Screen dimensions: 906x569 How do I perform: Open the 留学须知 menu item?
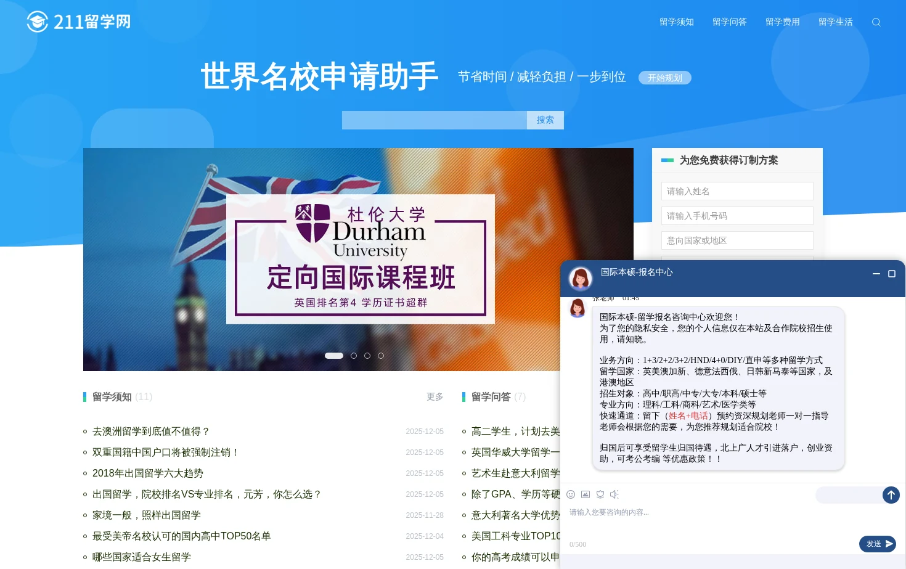[x=677, y=22]
